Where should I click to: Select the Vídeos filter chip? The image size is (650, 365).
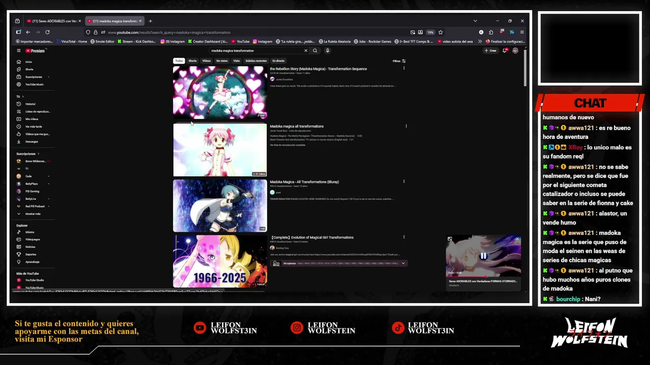206,61
